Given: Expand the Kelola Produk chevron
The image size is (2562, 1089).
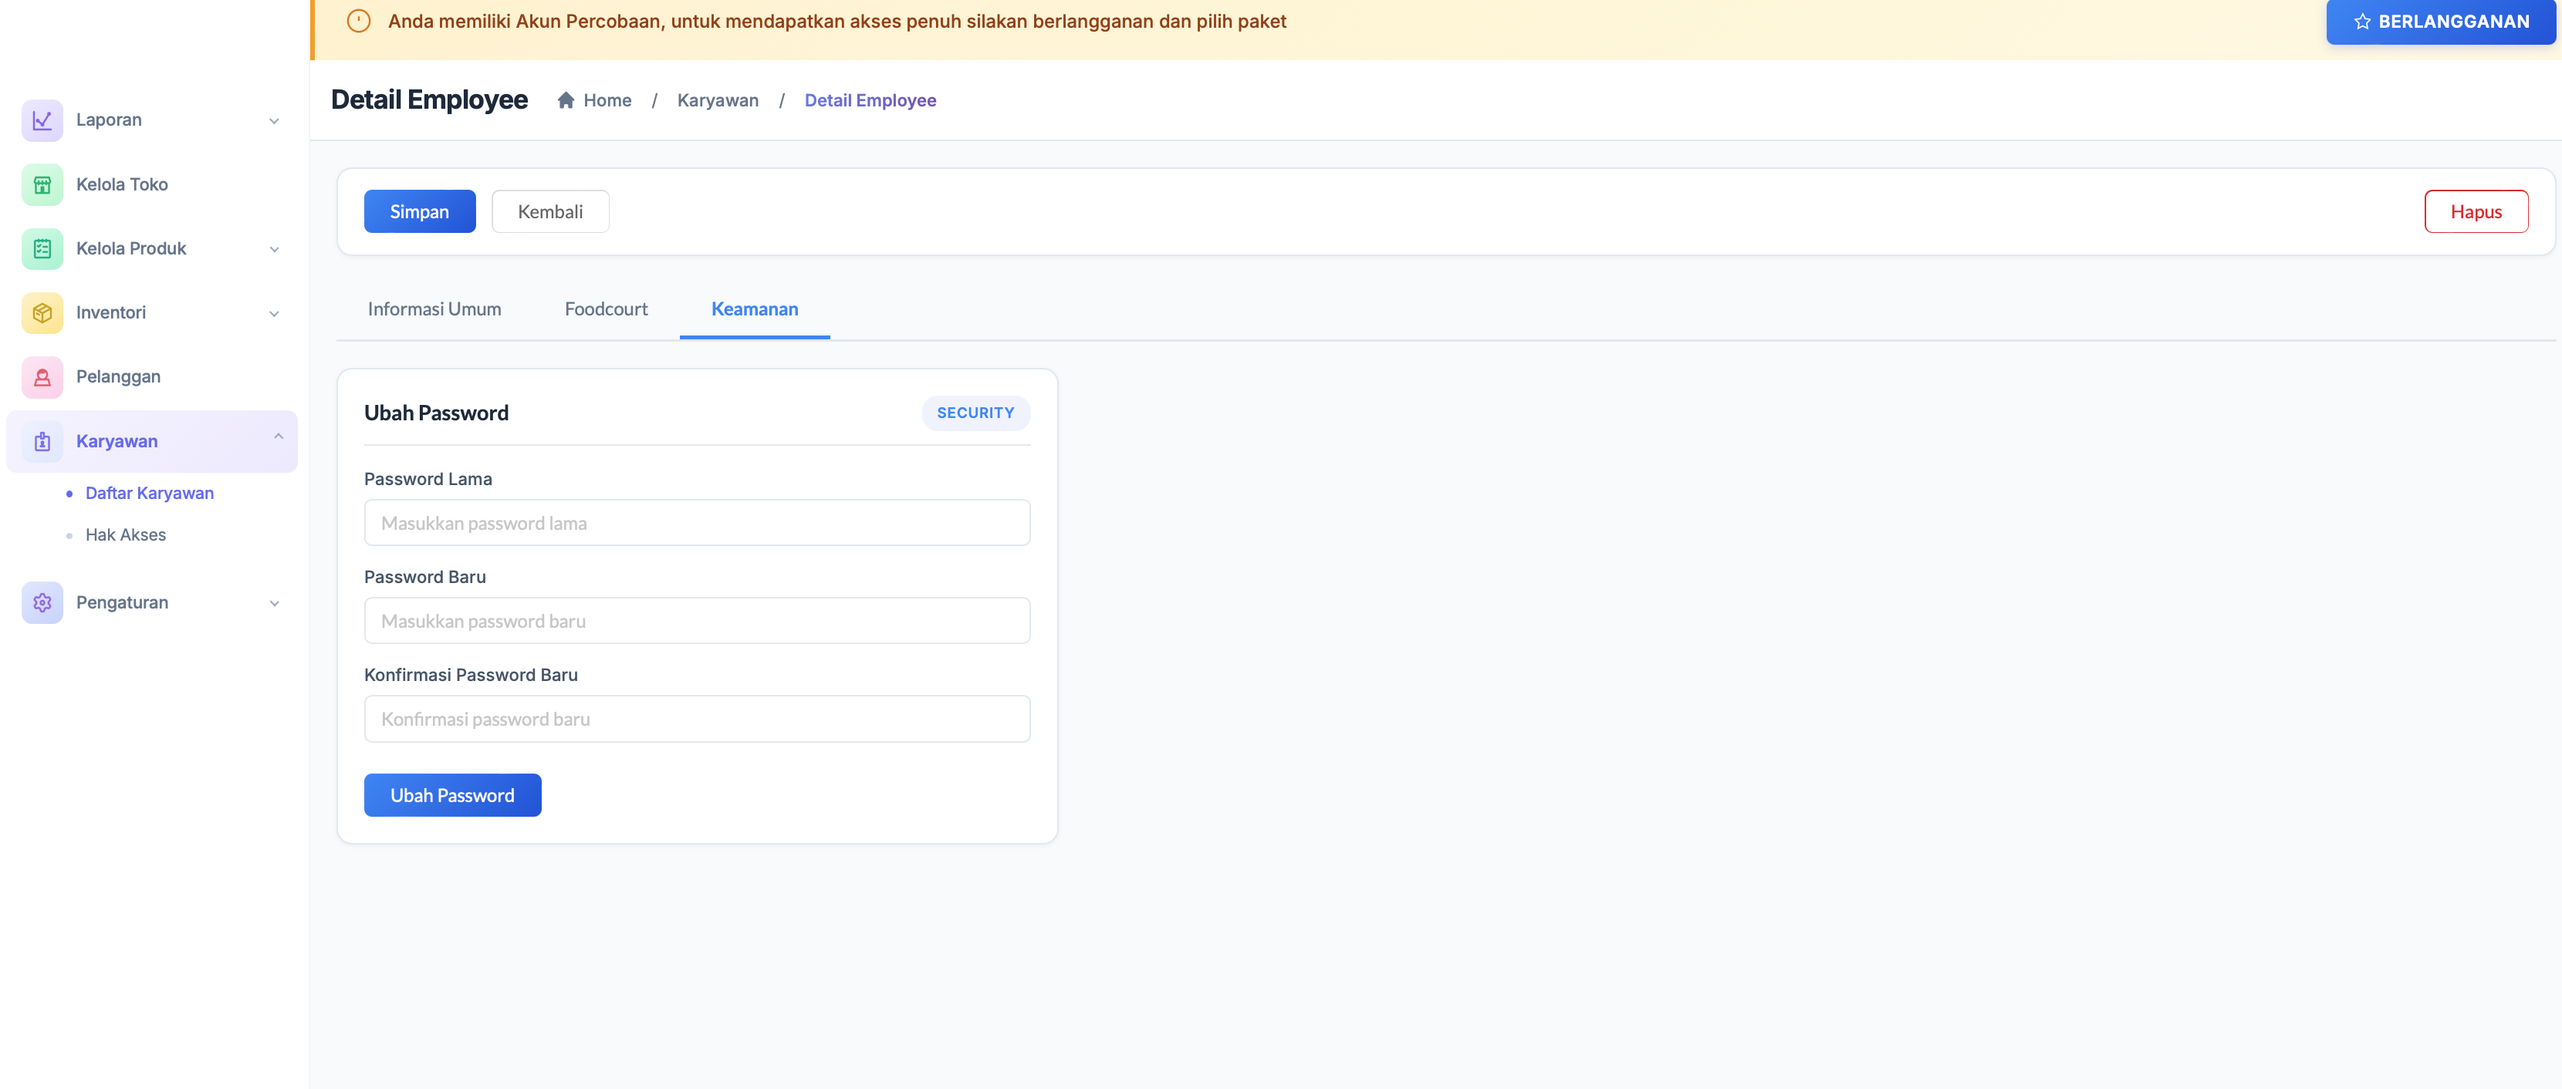Looking at the screenshot, I should tap(275, 249).
